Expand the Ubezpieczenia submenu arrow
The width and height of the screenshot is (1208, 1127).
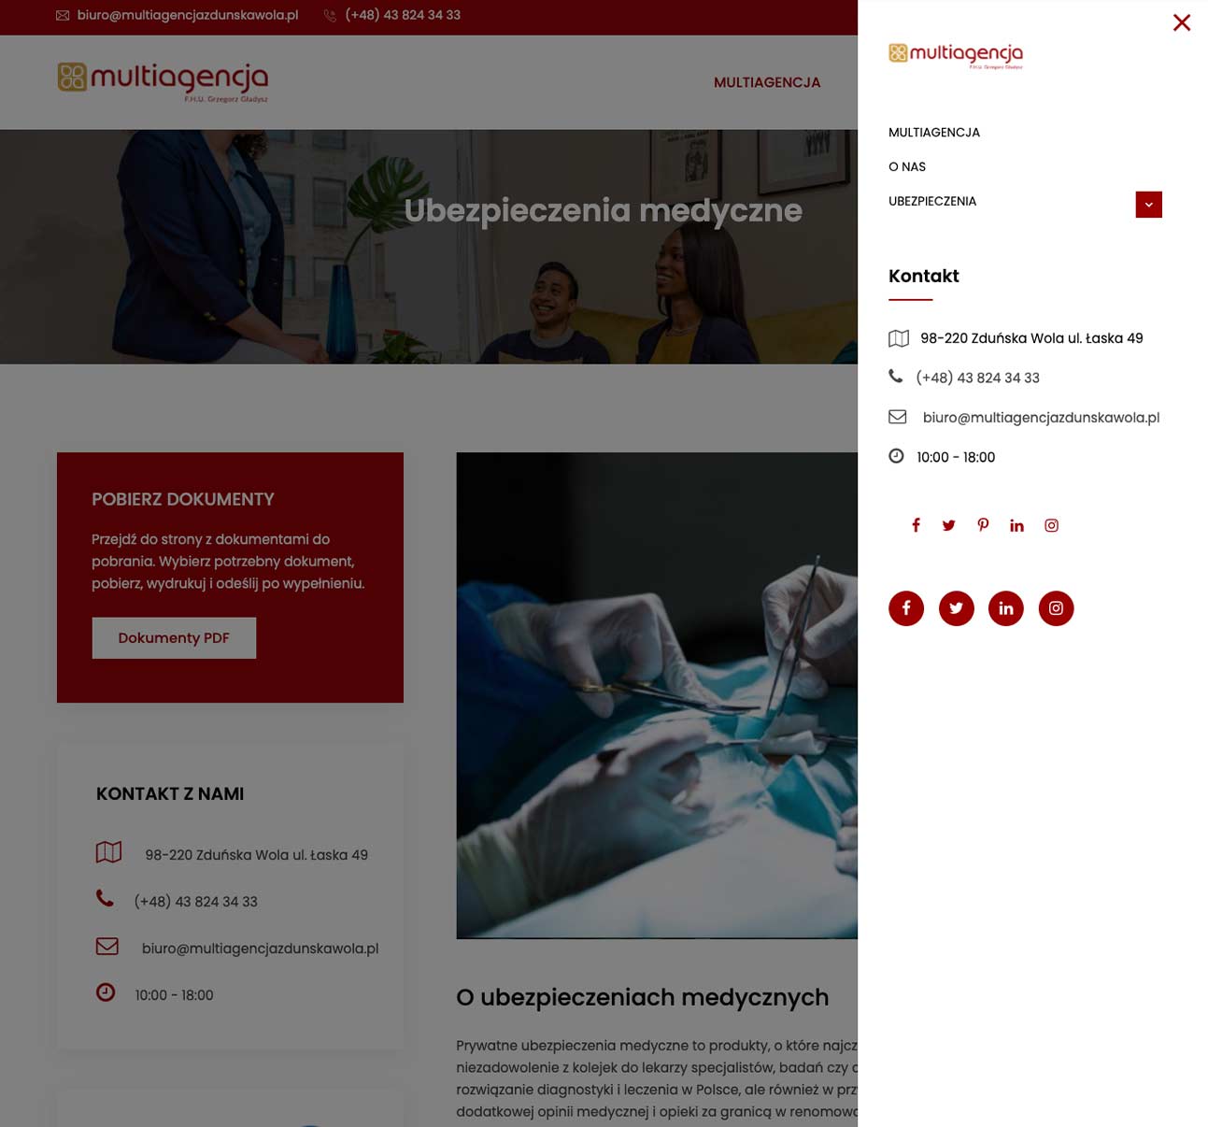pyautogui.click(x=1148, y=205)
